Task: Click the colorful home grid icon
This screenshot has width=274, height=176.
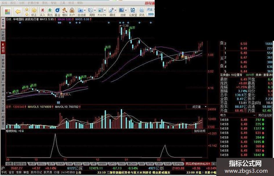Action: tap(8, 12)
